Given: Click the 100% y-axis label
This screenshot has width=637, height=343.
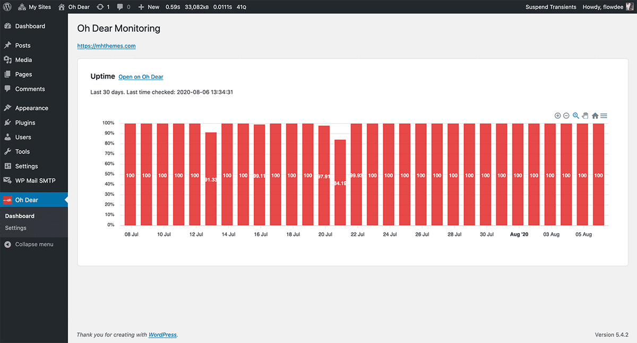Looking at the screenshot, I should pos(108,123).
